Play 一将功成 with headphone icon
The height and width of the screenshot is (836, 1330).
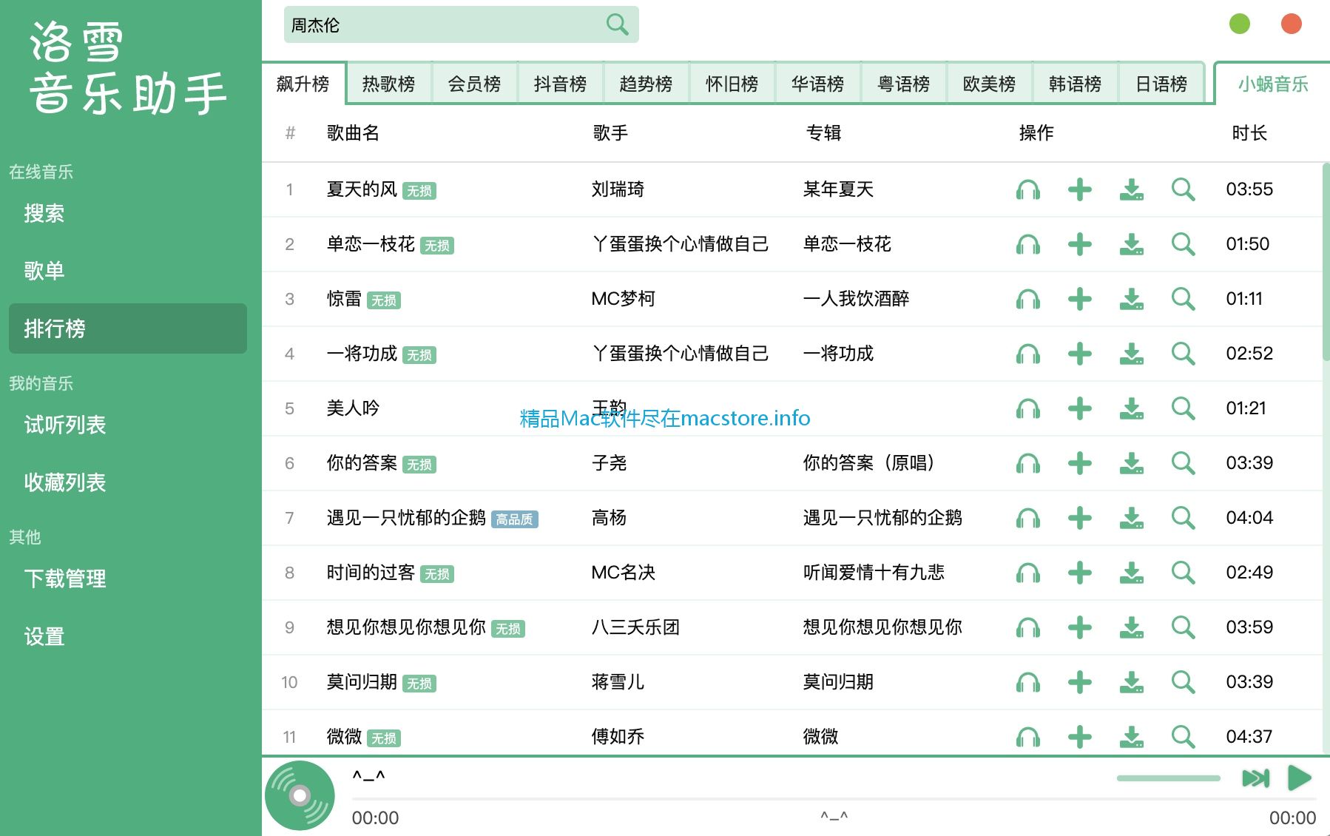(1028, 354)
